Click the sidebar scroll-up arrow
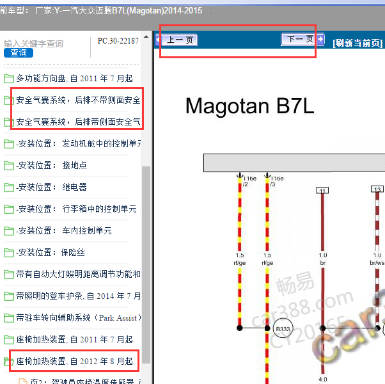The width and height of the screenshot is (385, 384). coord(146,37)
